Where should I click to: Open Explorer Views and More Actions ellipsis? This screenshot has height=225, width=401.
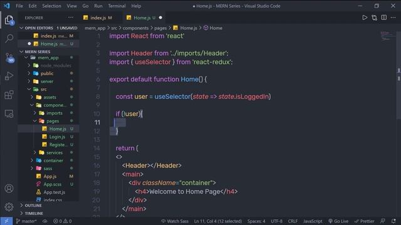(x=71, y=17)
